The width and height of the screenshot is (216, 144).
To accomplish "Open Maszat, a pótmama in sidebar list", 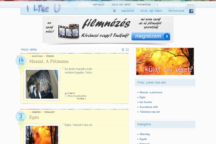I will pos(151,93).
